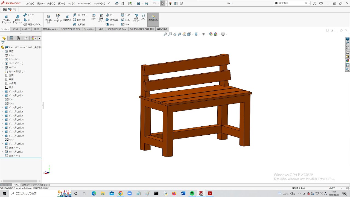The width and height of the screenshot is (350, 197).
Task: Open the PropertyManager tab in the left panel
Action: pos(11,38)
